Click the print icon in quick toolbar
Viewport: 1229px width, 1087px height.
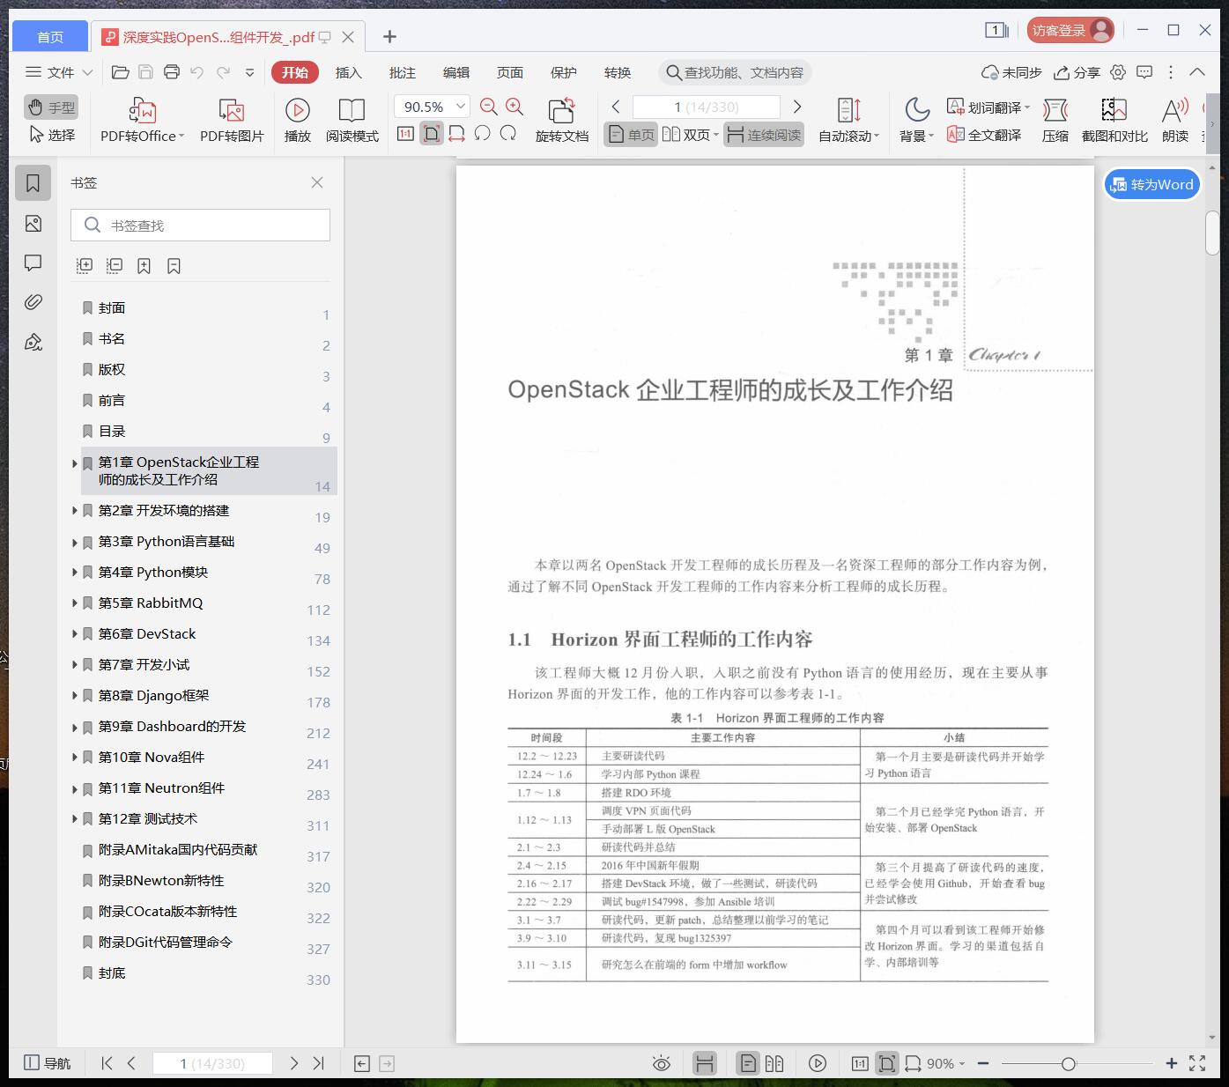pyautogui.click(x=172, y=72)
